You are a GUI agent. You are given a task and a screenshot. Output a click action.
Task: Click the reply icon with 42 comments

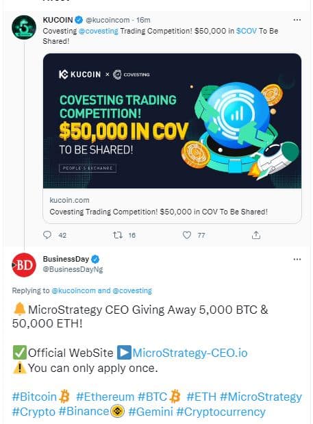(47, 235)
